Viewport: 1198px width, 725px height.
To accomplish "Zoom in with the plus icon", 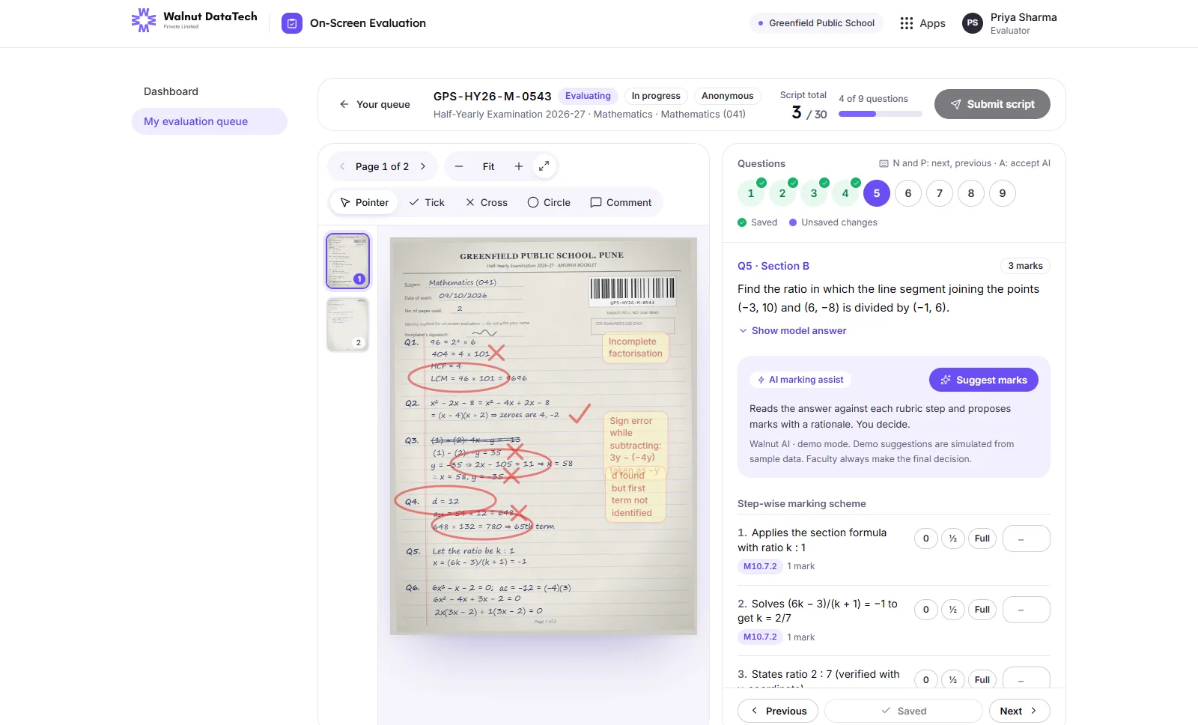I will pyautogui.click(x=518, y=166).
